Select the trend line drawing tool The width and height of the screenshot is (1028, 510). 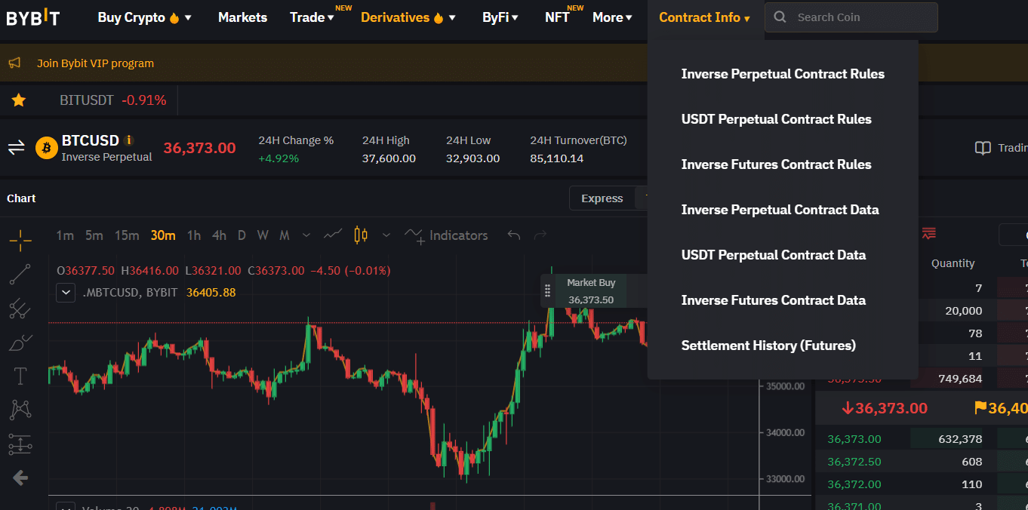coord(20,275)
